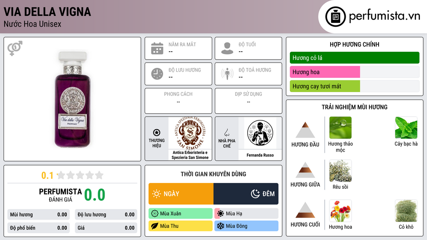Click the Nước Hoa Unisex subtitle
427x240 pixels.
33,24
